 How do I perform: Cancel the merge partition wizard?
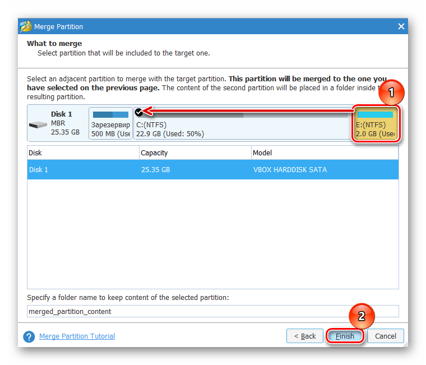385,336
